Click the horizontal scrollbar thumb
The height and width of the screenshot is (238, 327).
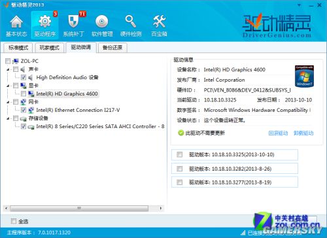pyautogui.click(x=79, y=209)
